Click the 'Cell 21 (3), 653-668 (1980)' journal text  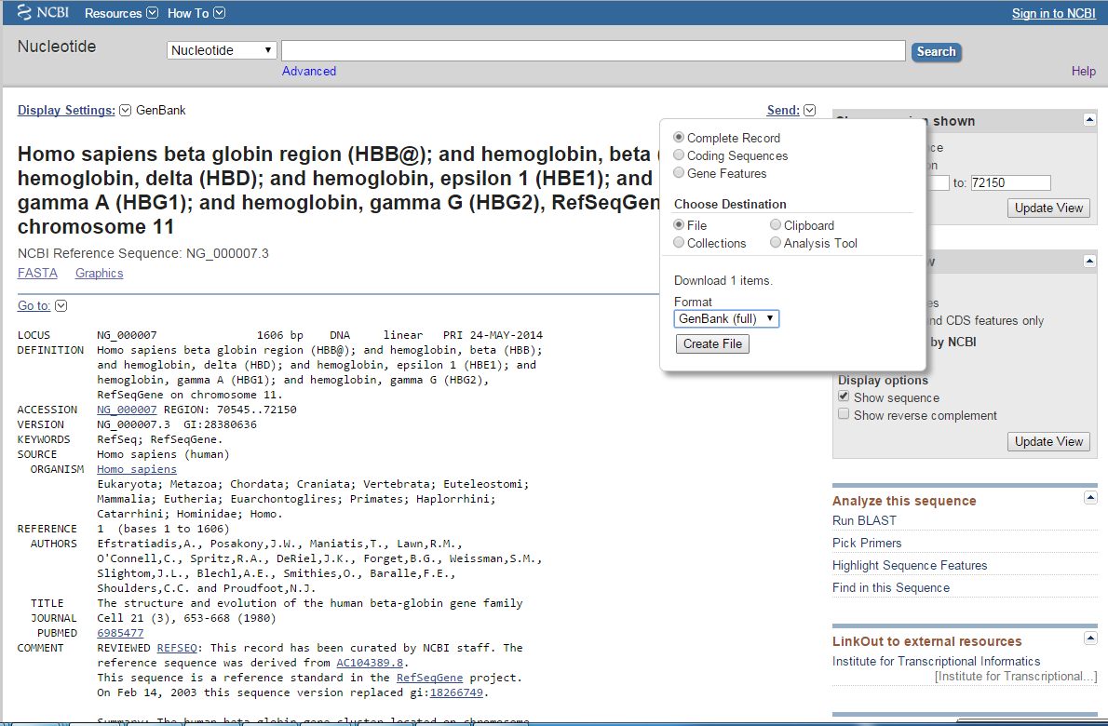(x=186, y=619)
